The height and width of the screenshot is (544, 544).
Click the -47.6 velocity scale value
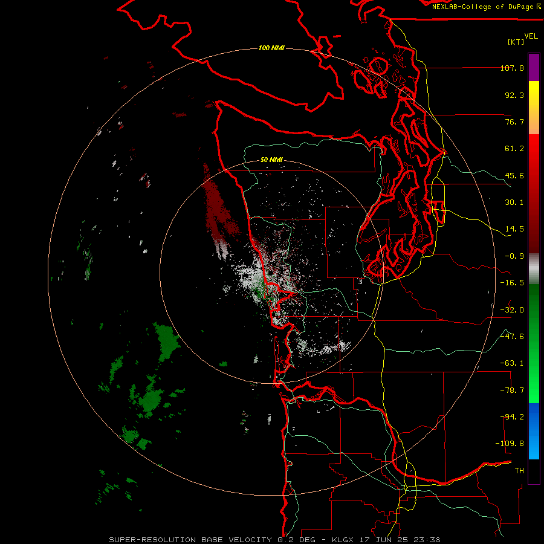[512, 337]
